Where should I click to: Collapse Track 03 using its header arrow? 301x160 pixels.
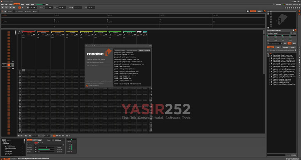coord(51,33)
